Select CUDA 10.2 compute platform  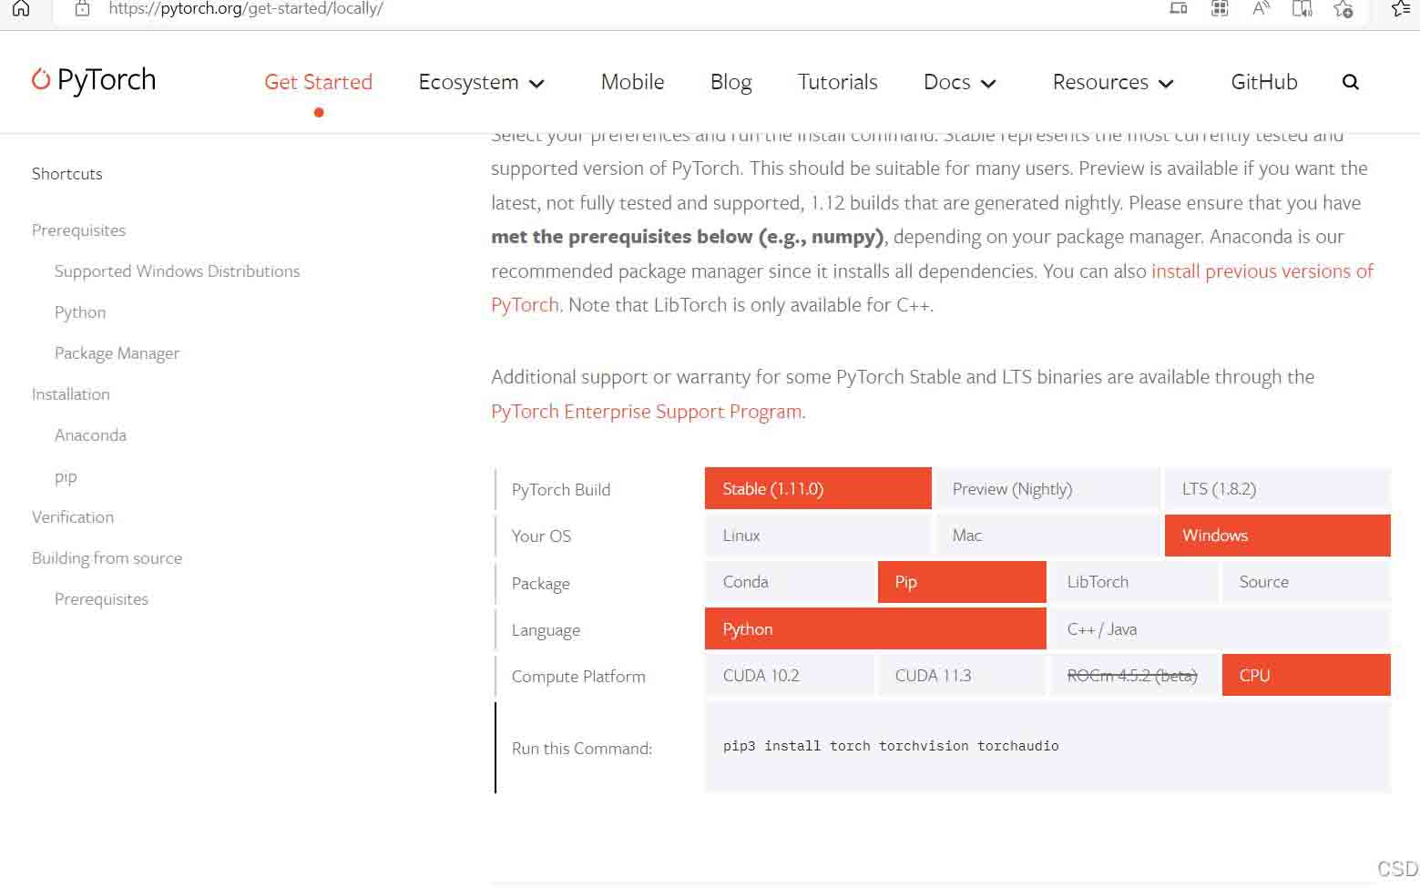pos(789,676)
